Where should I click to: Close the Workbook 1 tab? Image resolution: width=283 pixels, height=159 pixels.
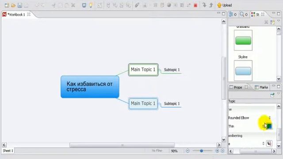pos(29,15)
